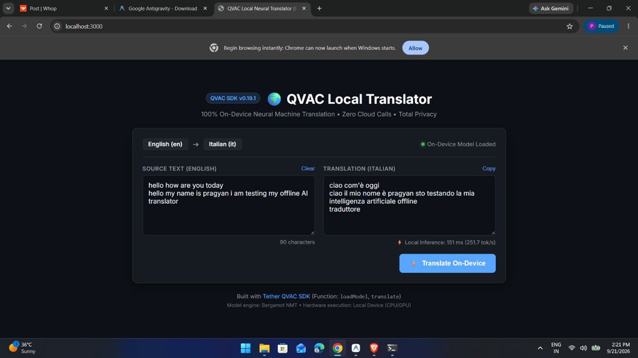Image resolution: width=638 pixels, height=358 pixels.
Task: Select the QVAC Local Neural Translator tab
Action: click(x=262, y=8)
